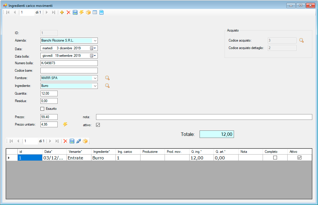The image size is (318, 205).
Task: Click the Prezzo unitario field
Action: click(x=49, y=124)
